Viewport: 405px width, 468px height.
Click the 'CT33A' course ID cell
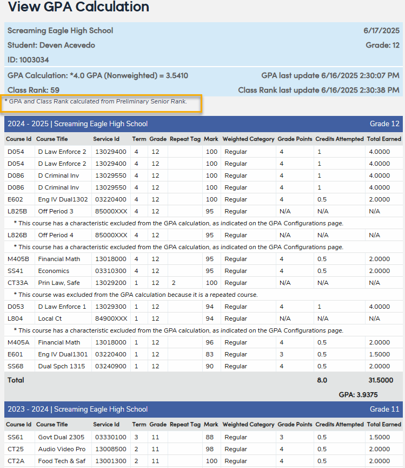click(18, 283)
